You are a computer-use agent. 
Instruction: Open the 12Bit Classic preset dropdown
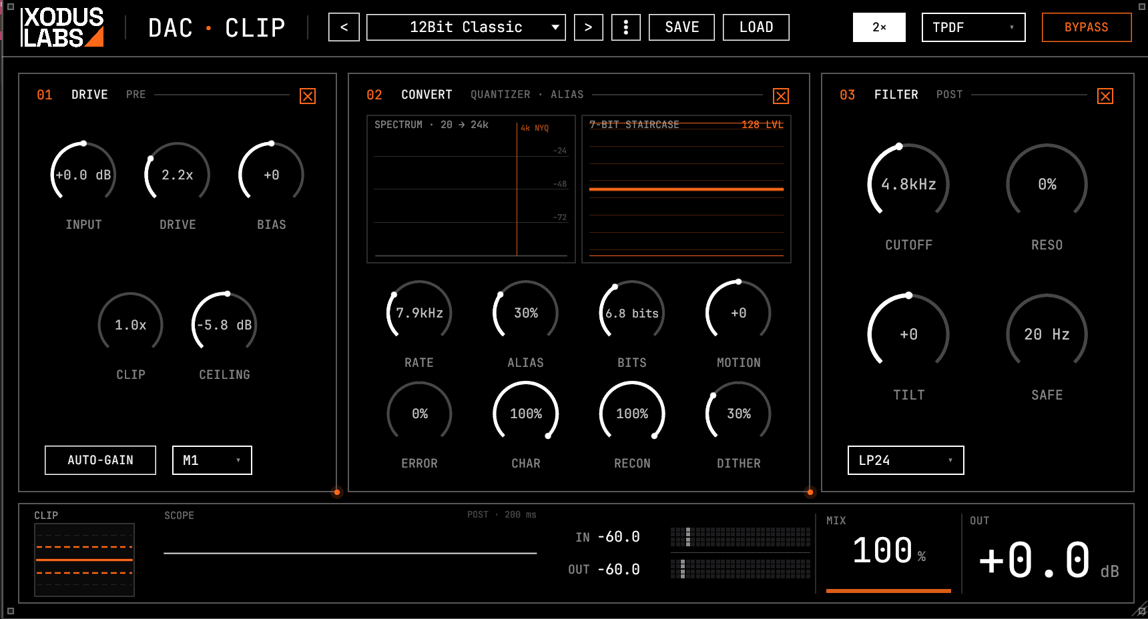tap(466, 27)
